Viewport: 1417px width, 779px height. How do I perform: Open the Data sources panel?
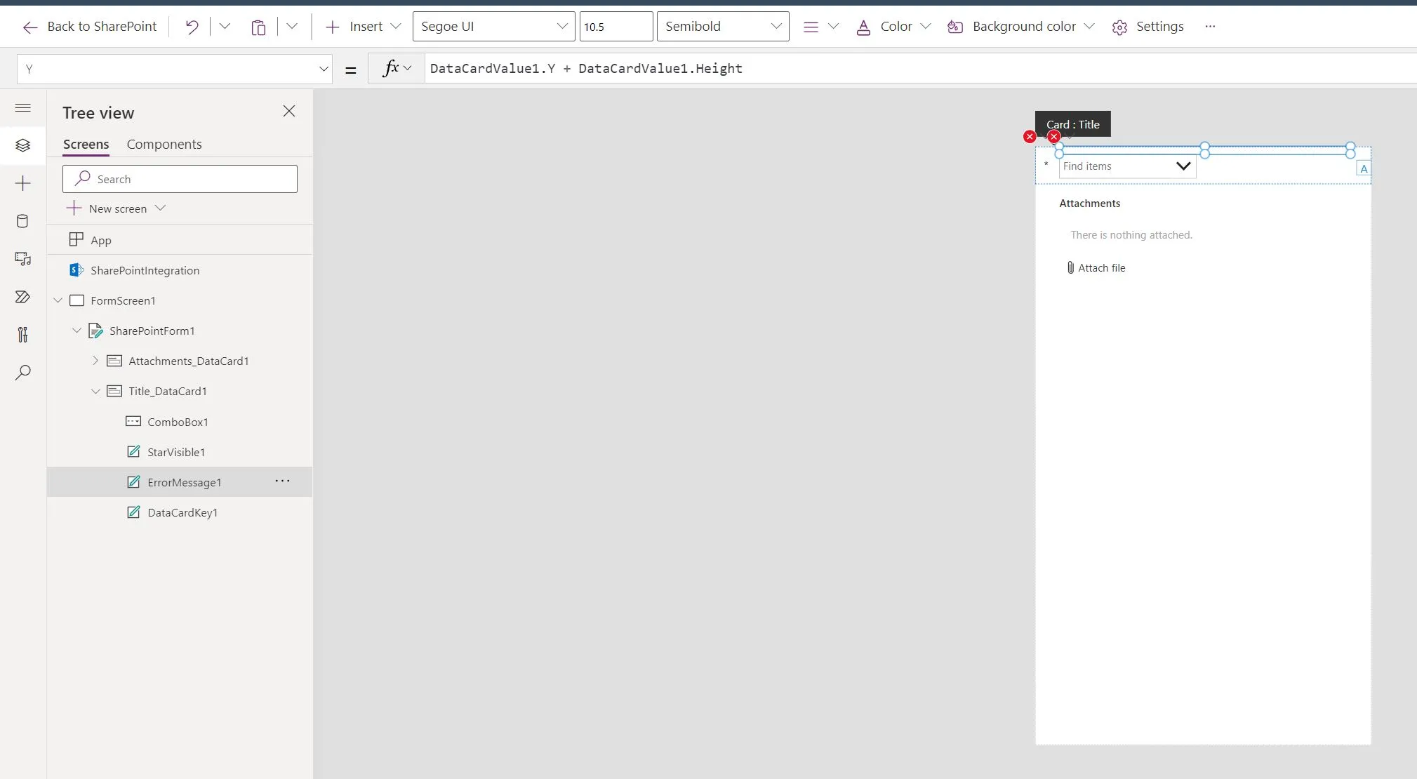tap(23, 221)
